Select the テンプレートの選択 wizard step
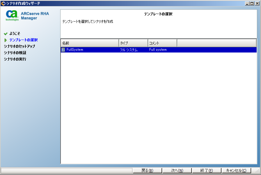Image resolution: width=261 pixels, height=175 pixels. click(x=24, y=40)
